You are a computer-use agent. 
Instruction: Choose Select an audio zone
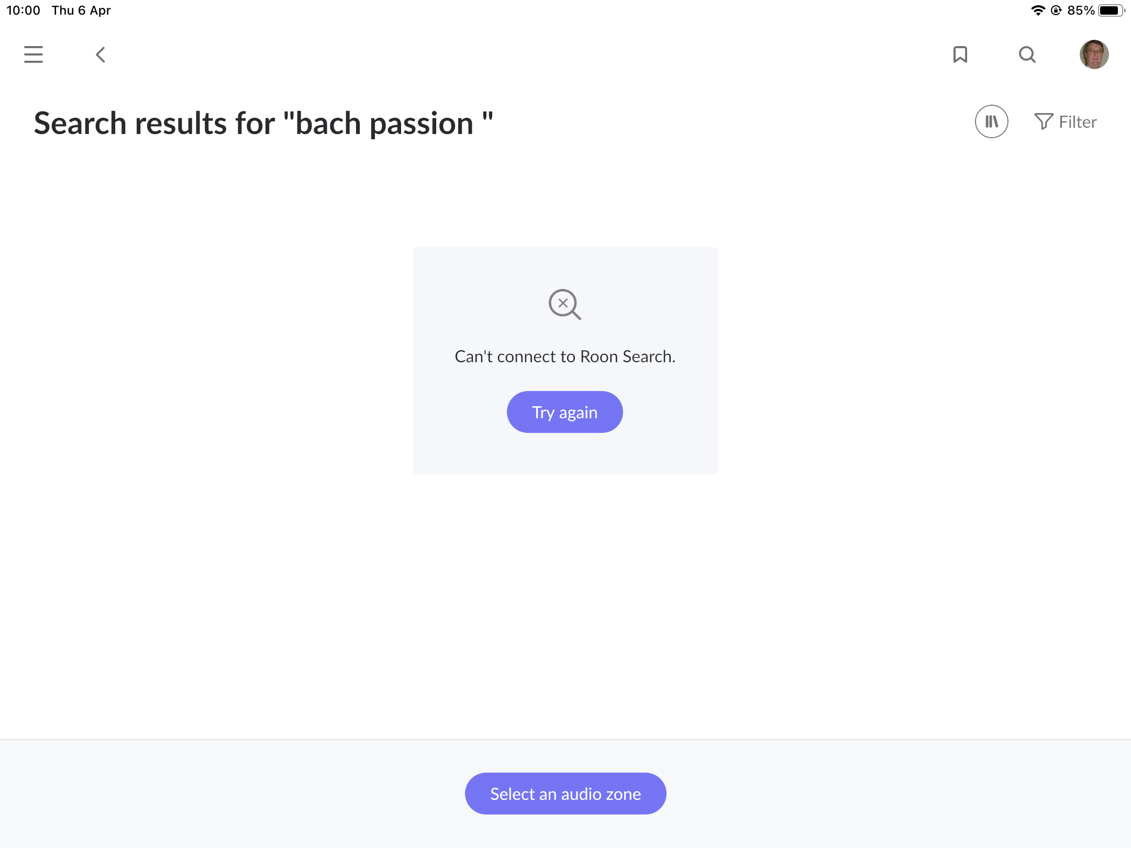point(565,794)
